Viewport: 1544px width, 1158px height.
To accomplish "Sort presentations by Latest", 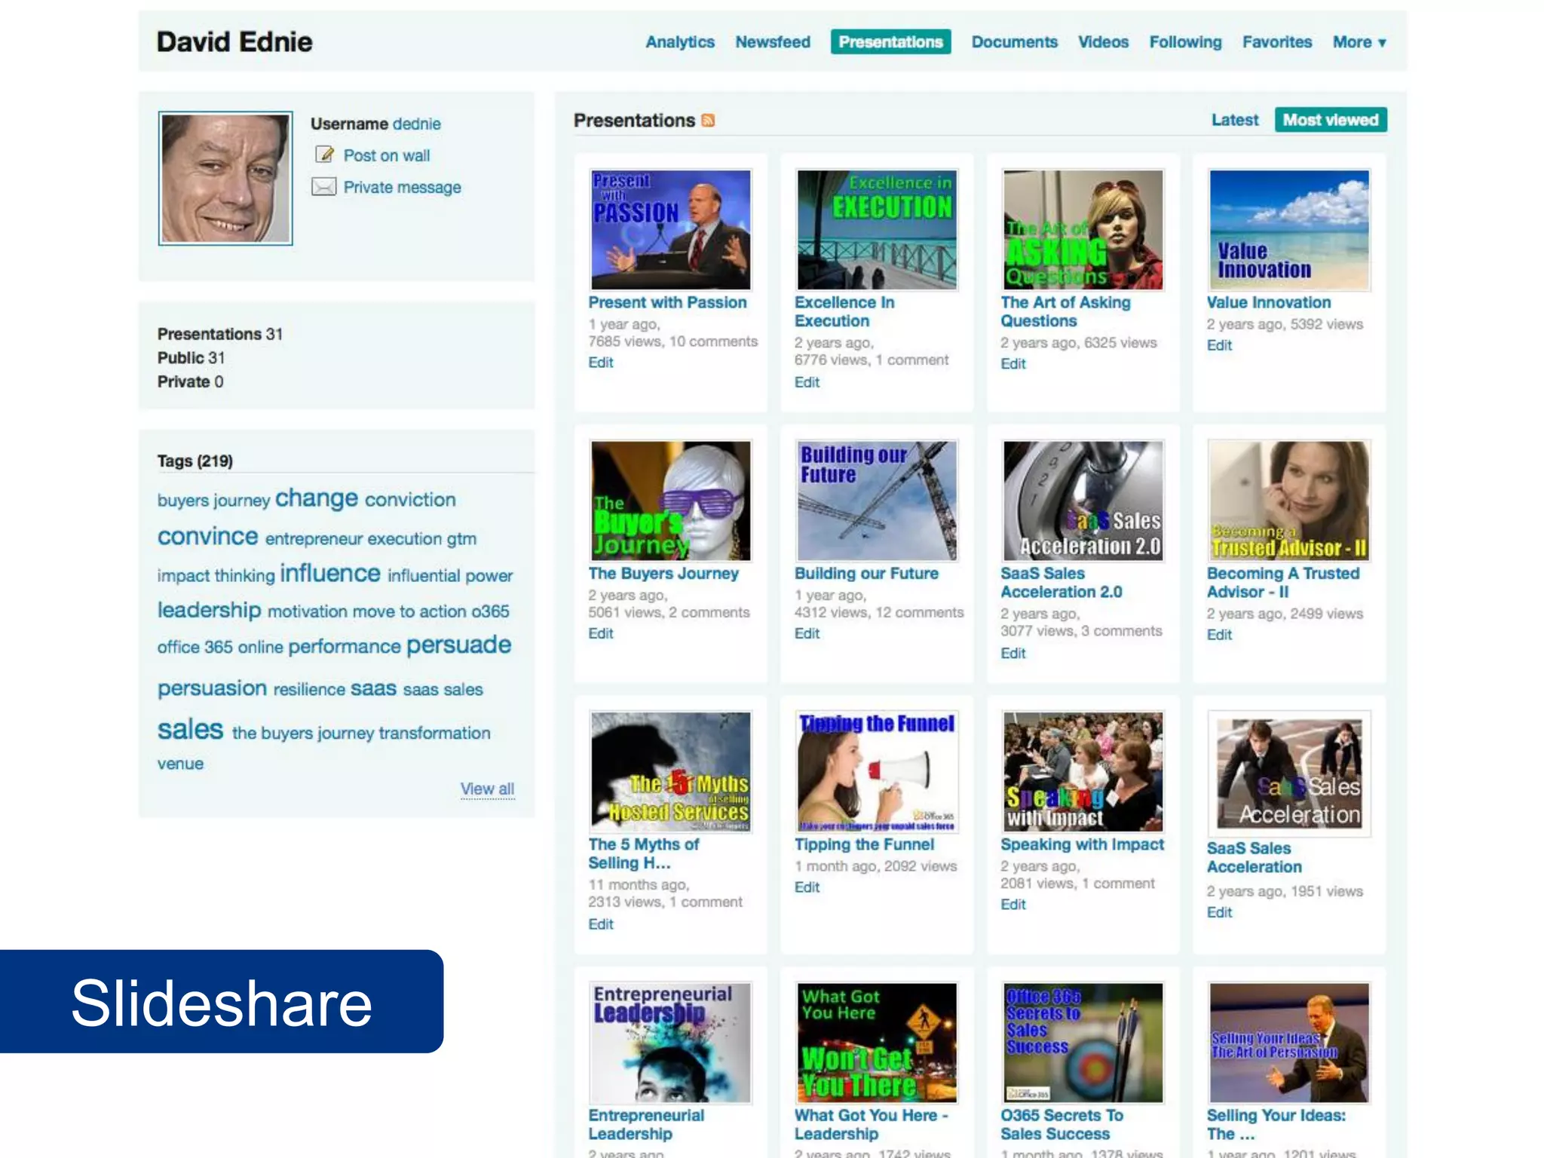I will click(x=1235, y=120).
